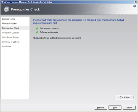Select the License Terms step
The height and width of the screenshot is (112, 138).
click(8, 19)
